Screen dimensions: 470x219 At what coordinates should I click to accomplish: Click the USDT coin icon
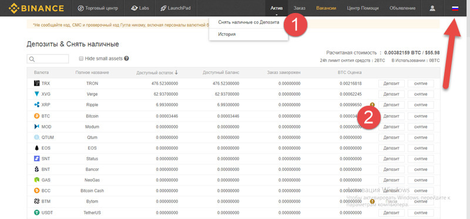(37, 213)
